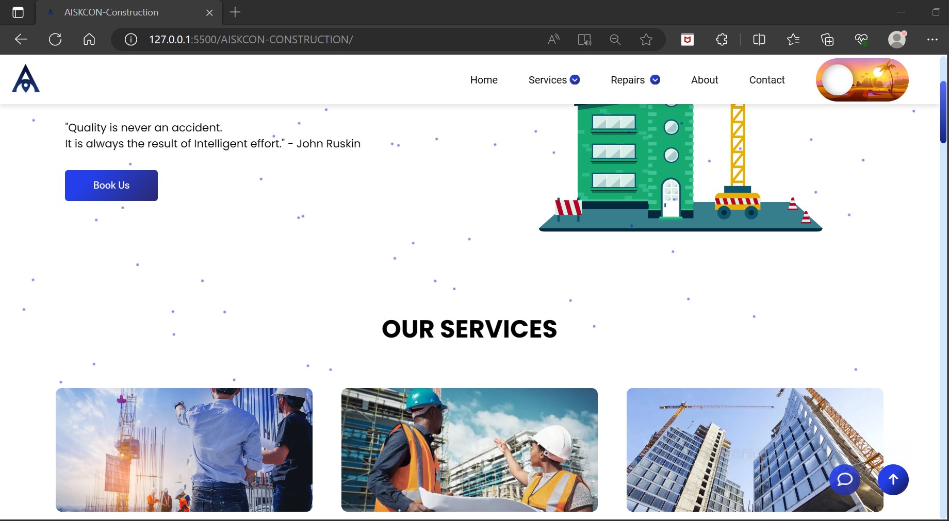Image resolution: width=949 pixels, height=521 pixels.
Task: Expand the Services dropdown
Action: (553, 80)
